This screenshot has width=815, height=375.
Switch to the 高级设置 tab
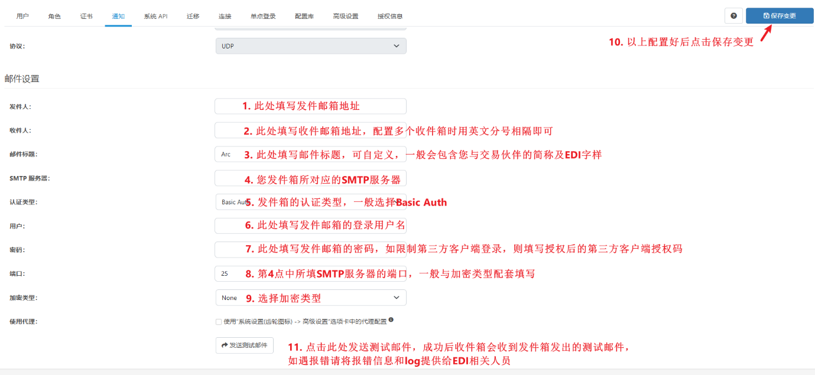click(345, 16)
